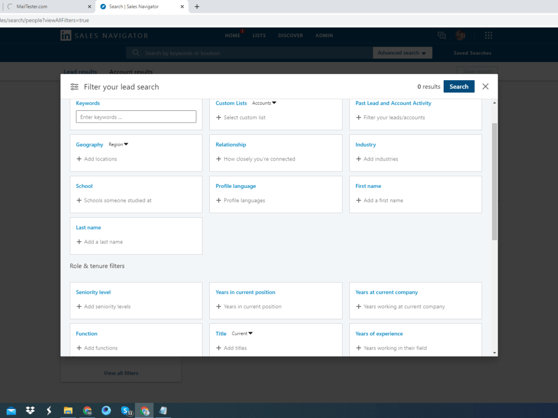Click plus icon for Add functions

(79, 348)
